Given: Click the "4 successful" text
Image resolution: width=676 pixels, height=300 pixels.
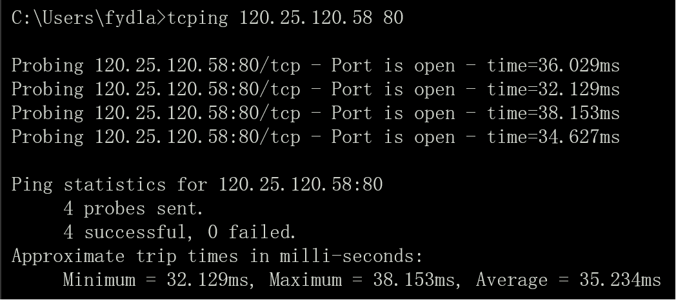Looking at the screenshot, I should click(x=124, y=232).
